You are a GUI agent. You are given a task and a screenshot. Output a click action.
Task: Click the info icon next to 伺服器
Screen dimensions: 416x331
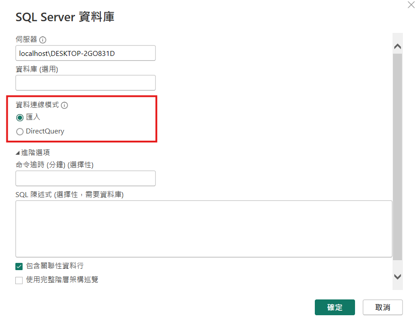(x=43, y=40)
